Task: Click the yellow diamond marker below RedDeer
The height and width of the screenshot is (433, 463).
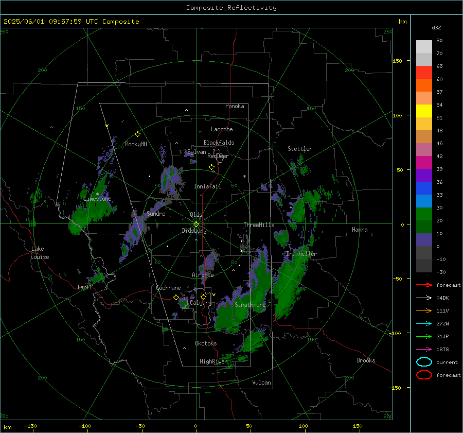Action: (x=211, y=167)
